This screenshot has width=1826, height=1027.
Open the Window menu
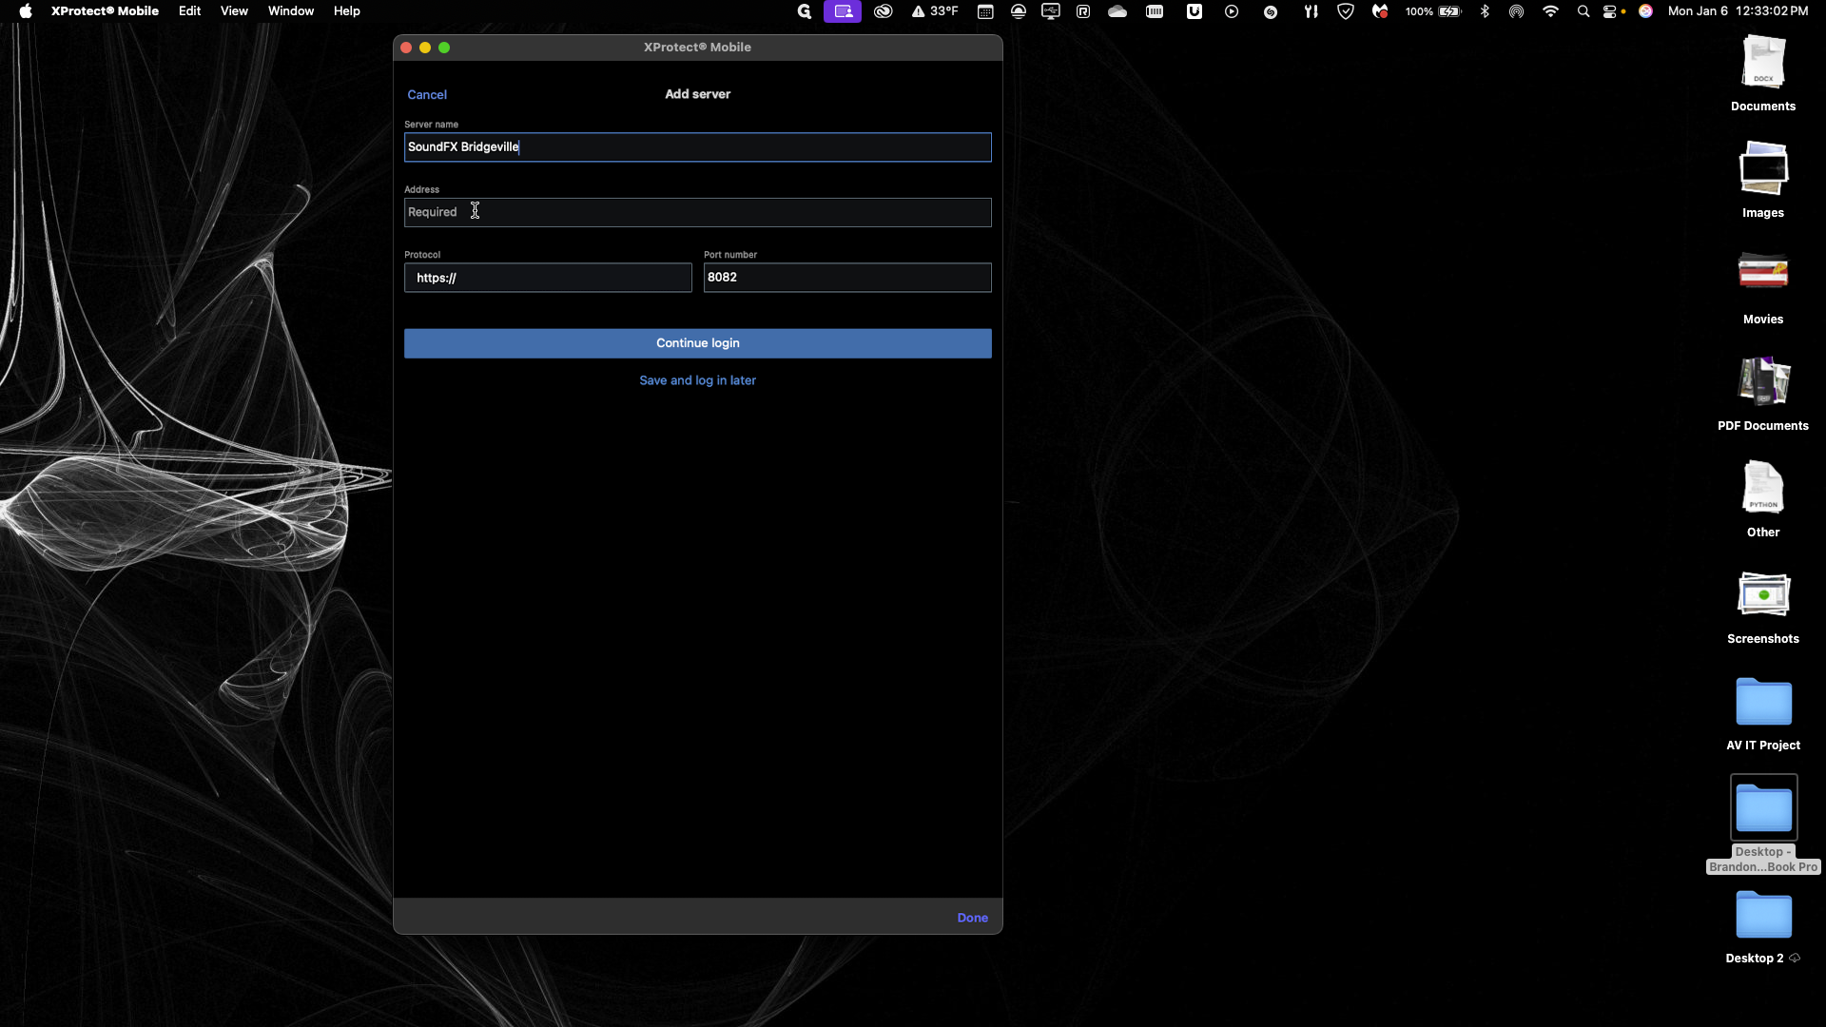(291, 11)
